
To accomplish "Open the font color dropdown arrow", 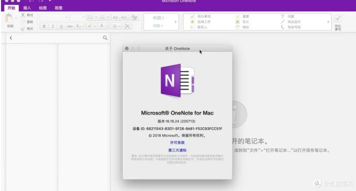I will click(x=107, y=26).
